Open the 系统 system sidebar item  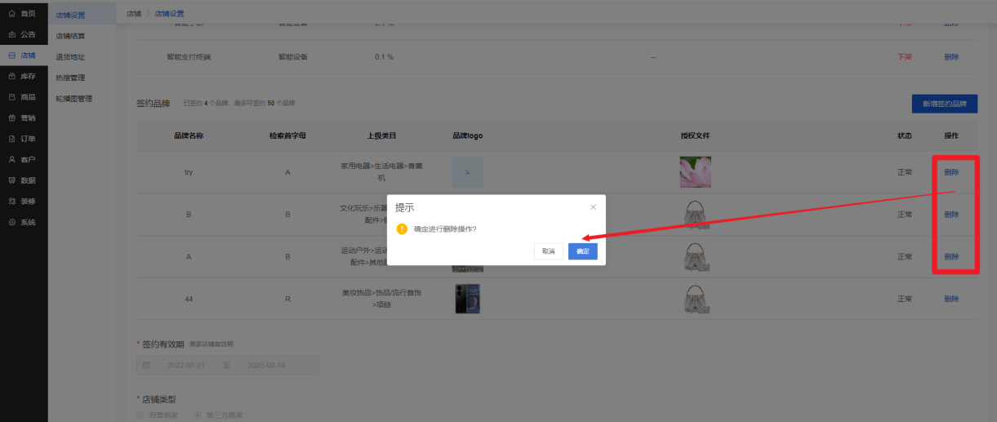pyautogui.click(x=22, y=222)
